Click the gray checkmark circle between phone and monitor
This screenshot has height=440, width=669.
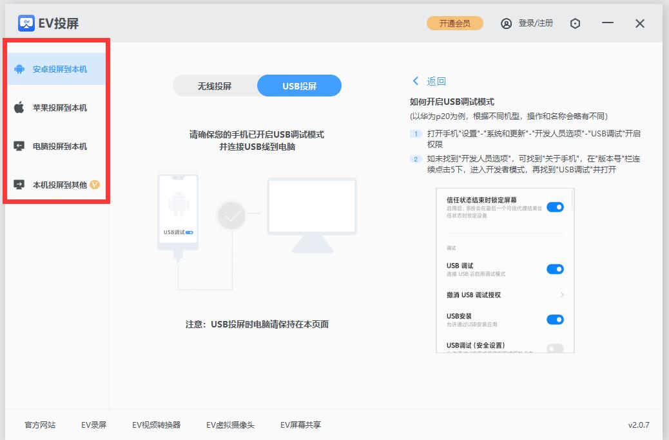(231, 216)
